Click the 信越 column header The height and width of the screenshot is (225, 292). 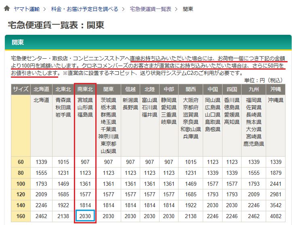point(130,89)
